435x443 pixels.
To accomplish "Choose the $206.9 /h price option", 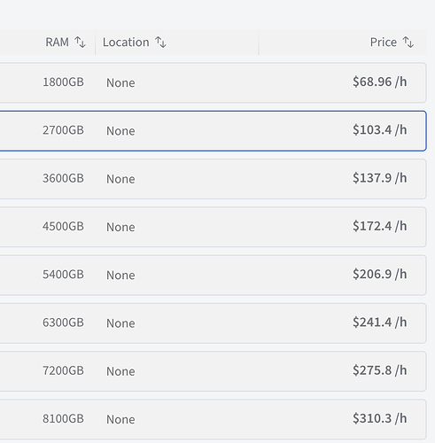I will [380, 275].
